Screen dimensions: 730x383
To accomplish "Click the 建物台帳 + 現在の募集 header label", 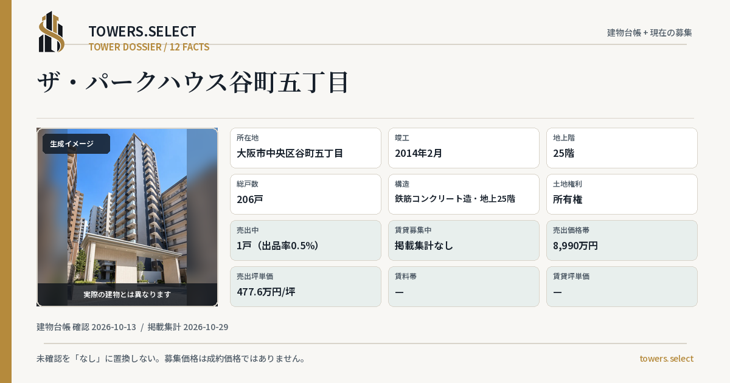I will coord(650,32).
